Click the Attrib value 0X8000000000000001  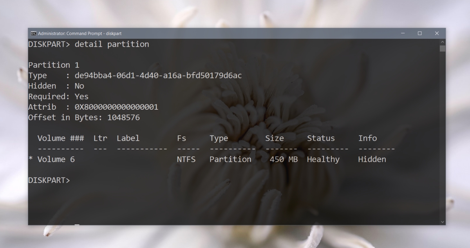click(x=116, y=107)
